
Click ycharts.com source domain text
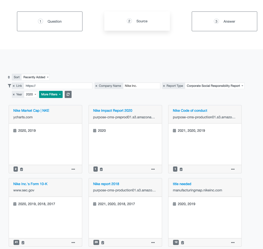point(23,117)
